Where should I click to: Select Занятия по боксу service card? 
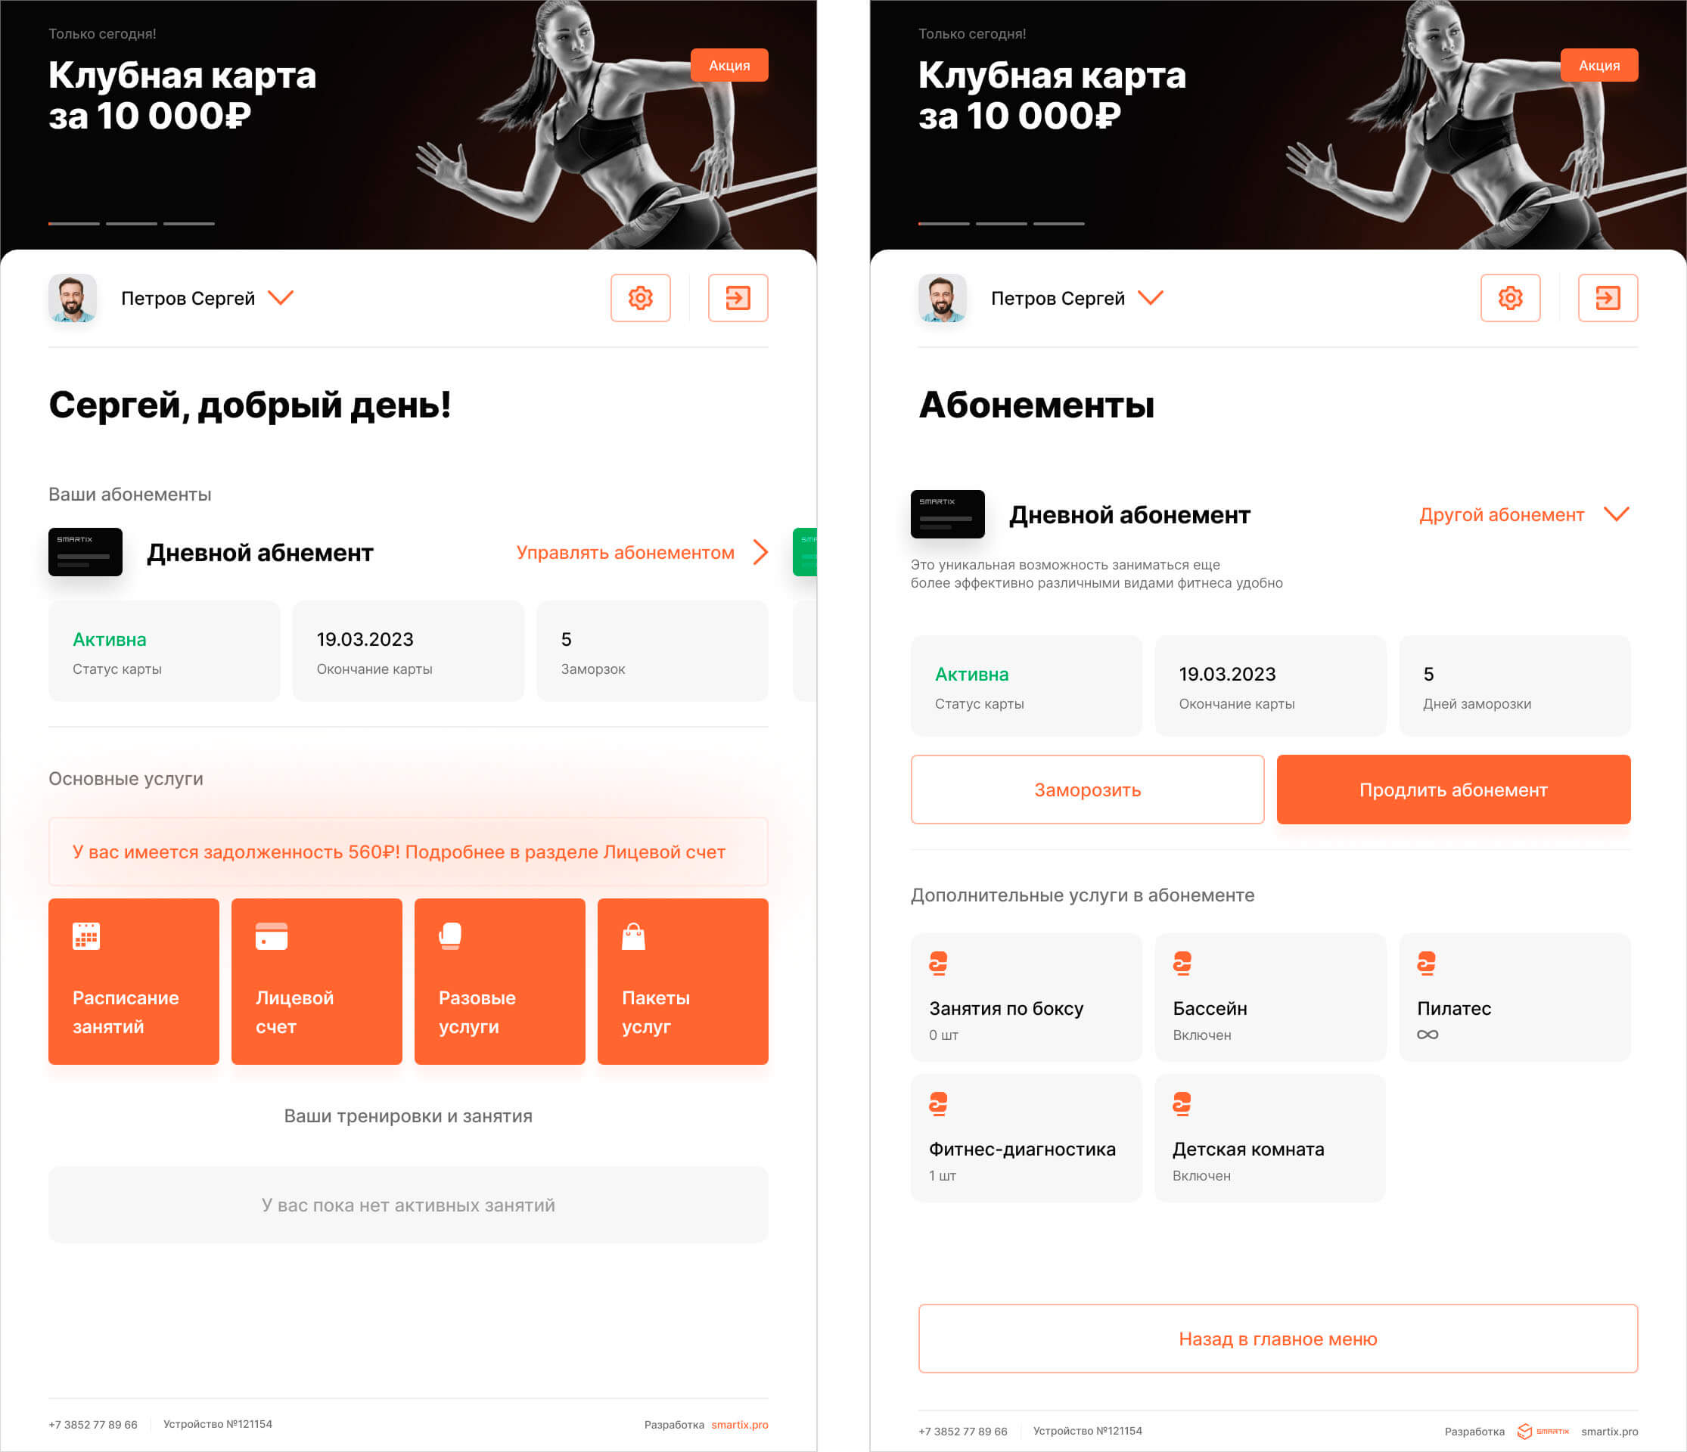coord(1026,997)
